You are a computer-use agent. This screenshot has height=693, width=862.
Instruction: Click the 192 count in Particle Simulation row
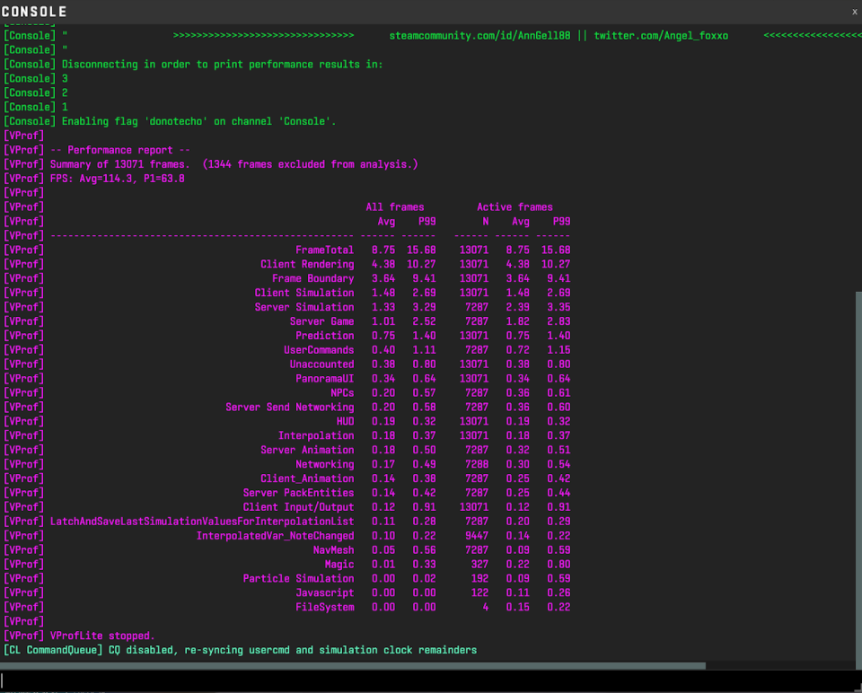(x=479, y=579)
